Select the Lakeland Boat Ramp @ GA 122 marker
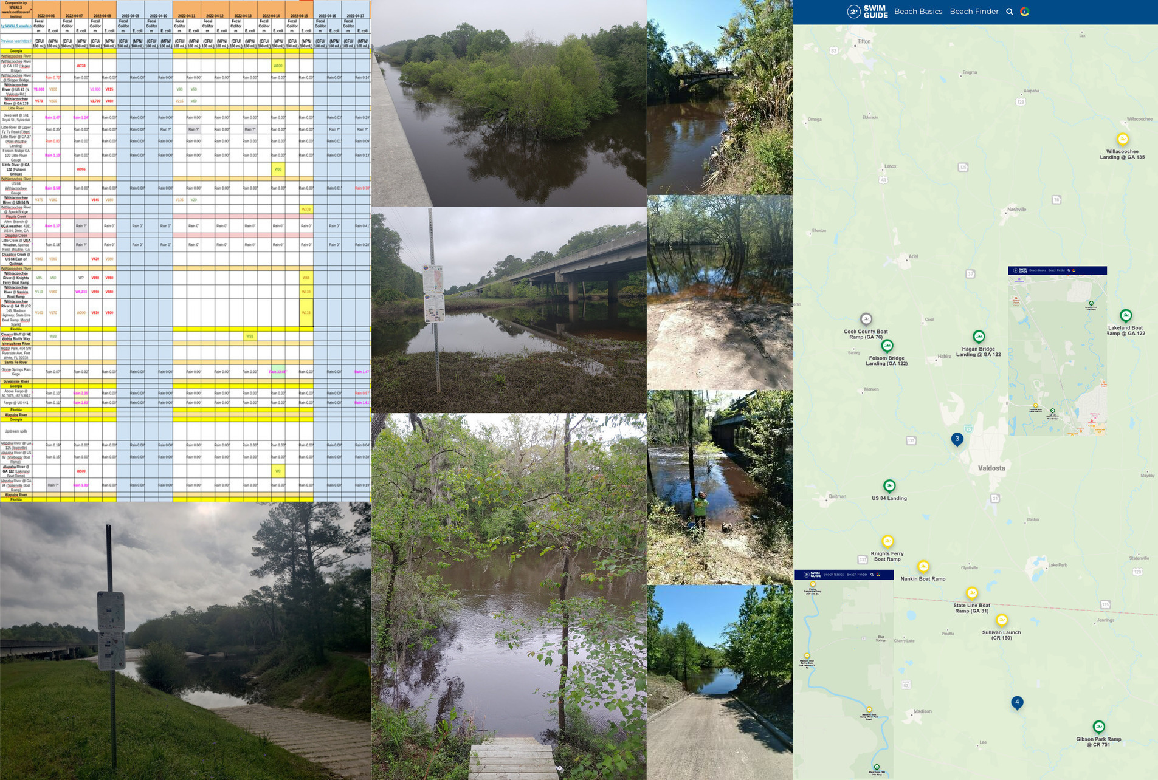The height and width of the screenshot is (780, 1158). point(1126,315)
